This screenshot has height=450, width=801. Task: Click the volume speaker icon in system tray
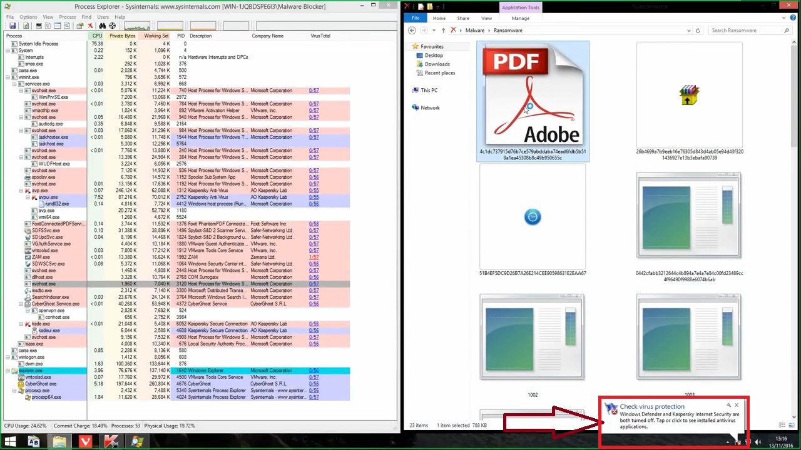coord(758,442)
